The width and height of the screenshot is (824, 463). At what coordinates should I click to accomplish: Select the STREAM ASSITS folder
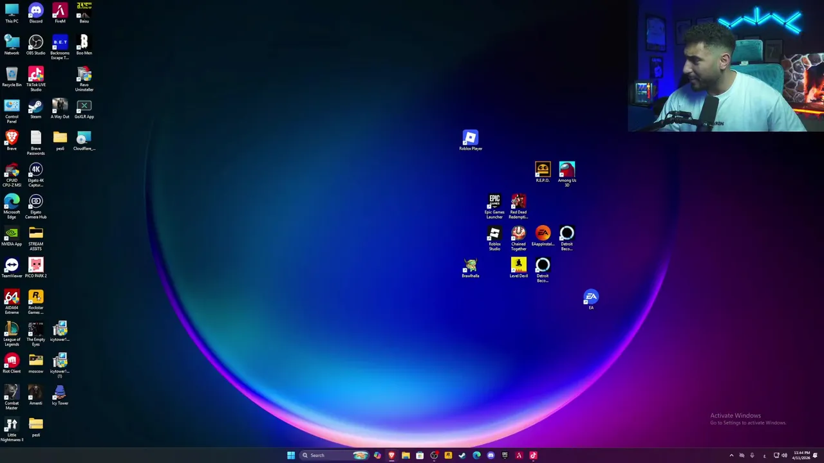(35, 239)
